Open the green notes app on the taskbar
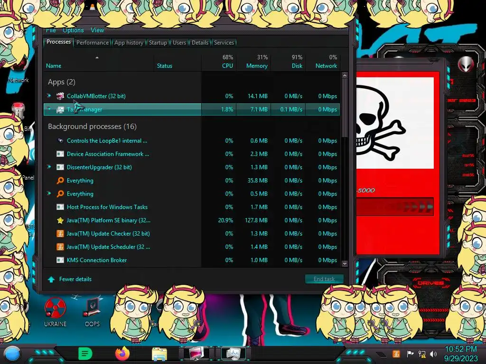This screenshot has height=364, width=486. 85,354
